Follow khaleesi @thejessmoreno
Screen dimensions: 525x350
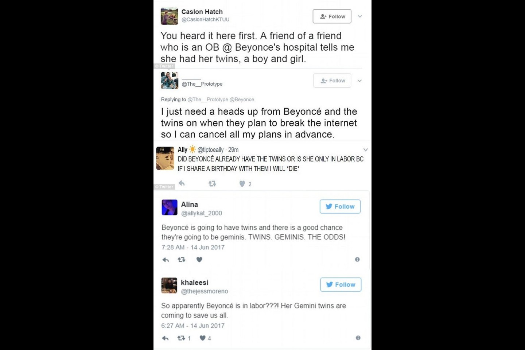pos(341,284)
